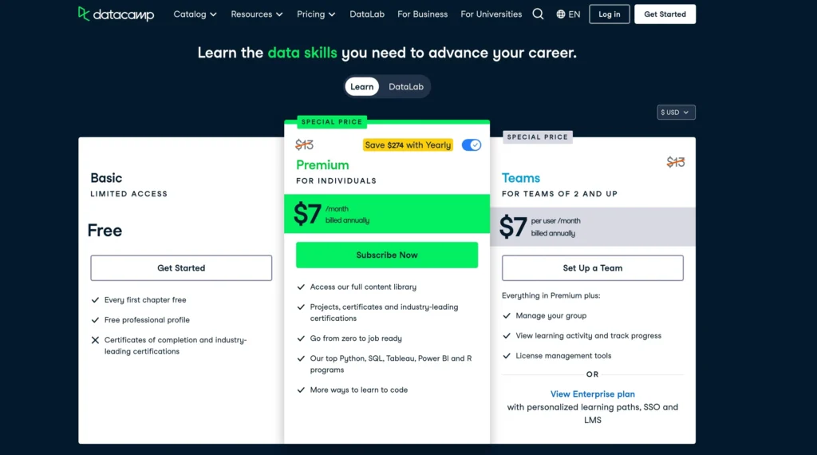The image size is (817, 455).
Task: Click 'Access our full content library' text
Action: coord(363,287)
